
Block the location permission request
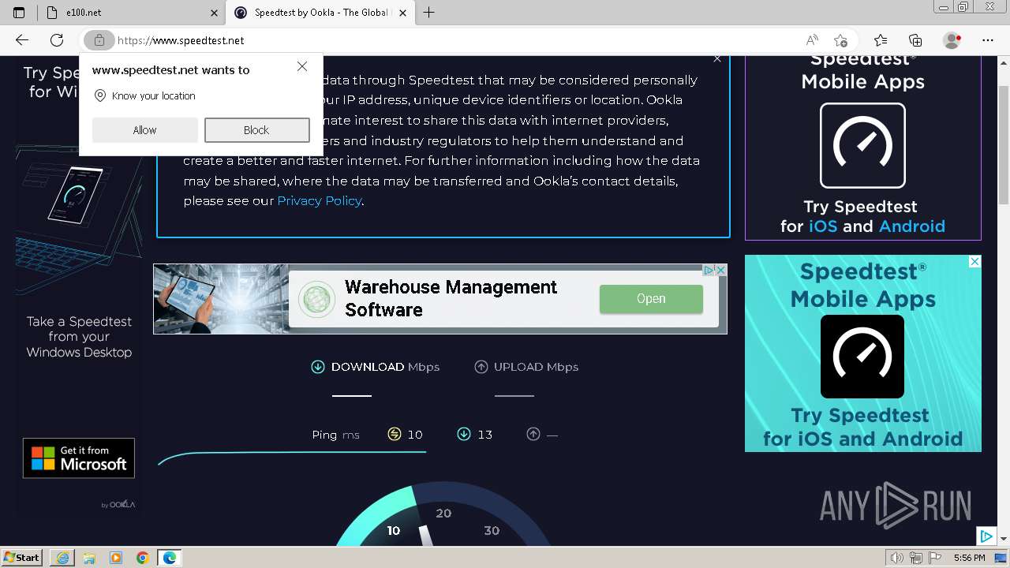tap(256, 130)
